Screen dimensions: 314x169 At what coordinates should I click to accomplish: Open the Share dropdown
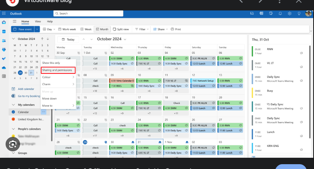point(160,29)
